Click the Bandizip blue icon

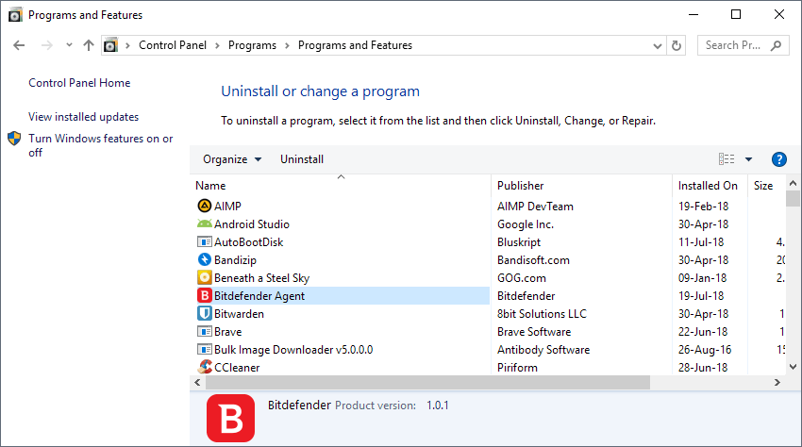(204, 259)
